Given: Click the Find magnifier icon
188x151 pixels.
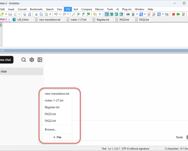Looking at the screenshot, I should tap(74, 14).
